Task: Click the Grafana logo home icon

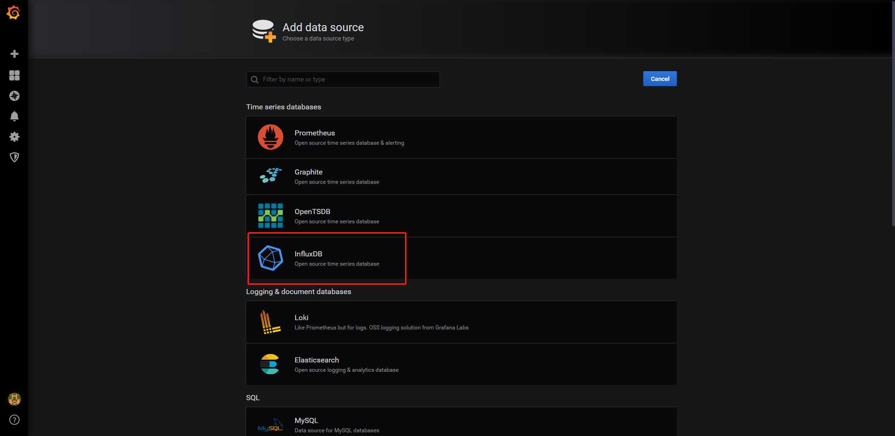Action: 14,13
